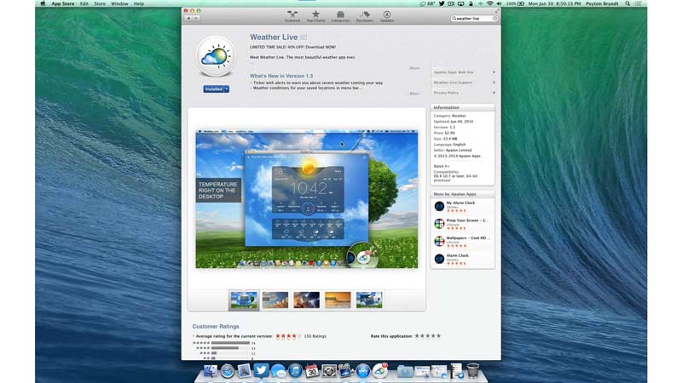Click the weather live search field
The height and width of the screenshot is (383, 682).
pos(472,19)
